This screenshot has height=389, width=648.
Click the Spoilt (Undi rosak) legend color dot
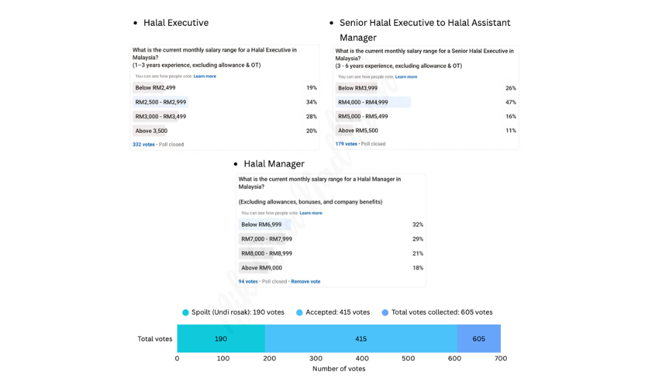pos(185,312)
